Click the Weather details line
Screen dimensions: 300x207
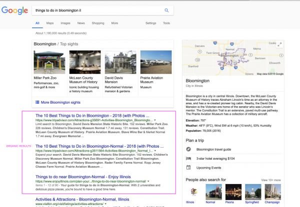pos(228,126)
